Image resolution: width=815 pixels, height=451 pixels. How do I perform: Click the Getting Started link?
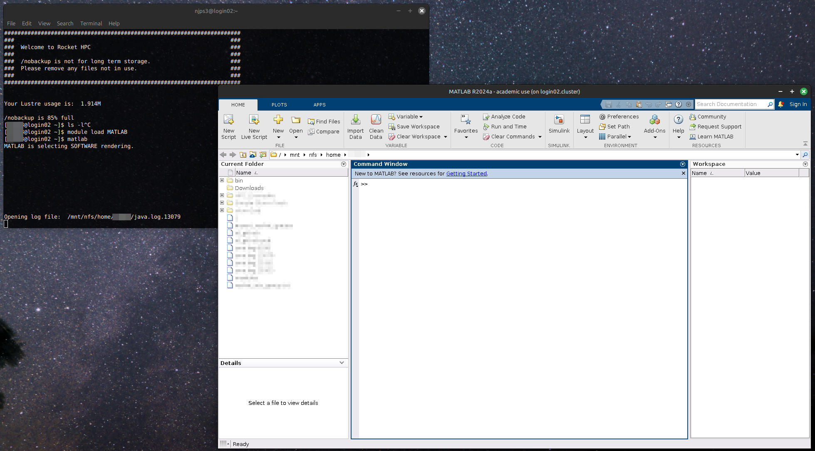[x=466, y=174]
